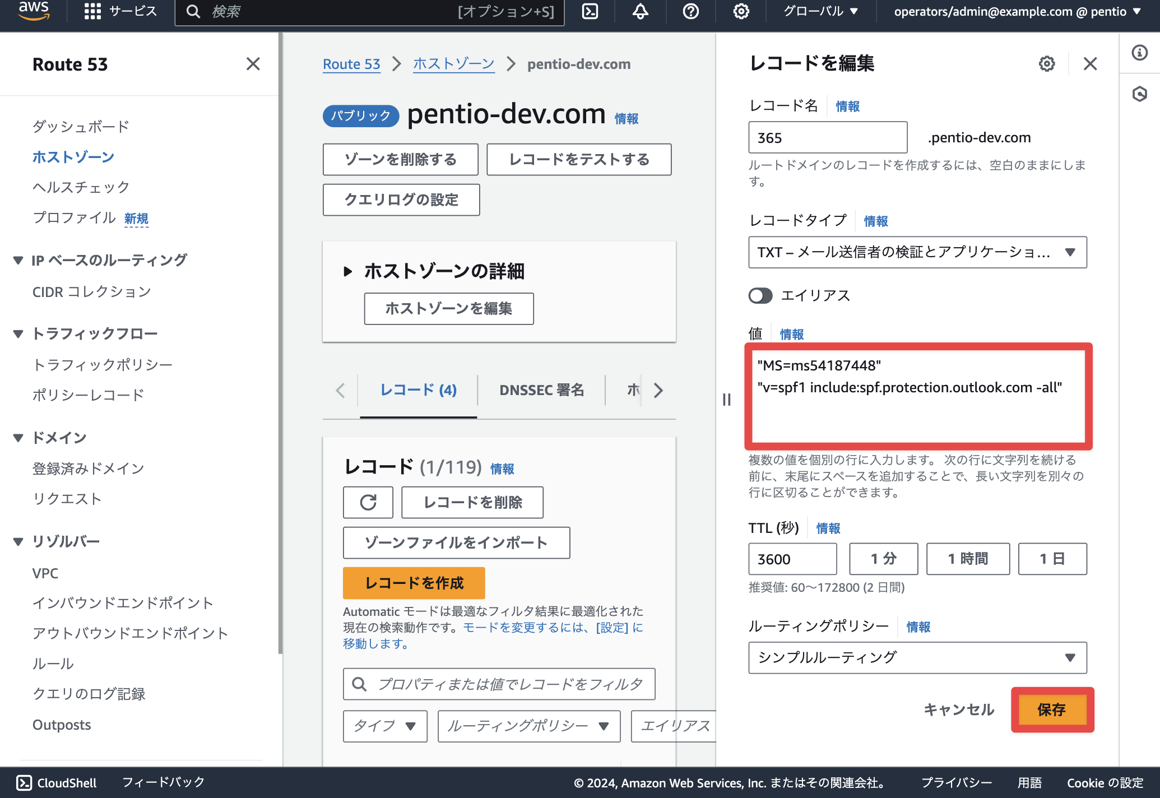Open the info panel icon on right edge

point(1139,53)
